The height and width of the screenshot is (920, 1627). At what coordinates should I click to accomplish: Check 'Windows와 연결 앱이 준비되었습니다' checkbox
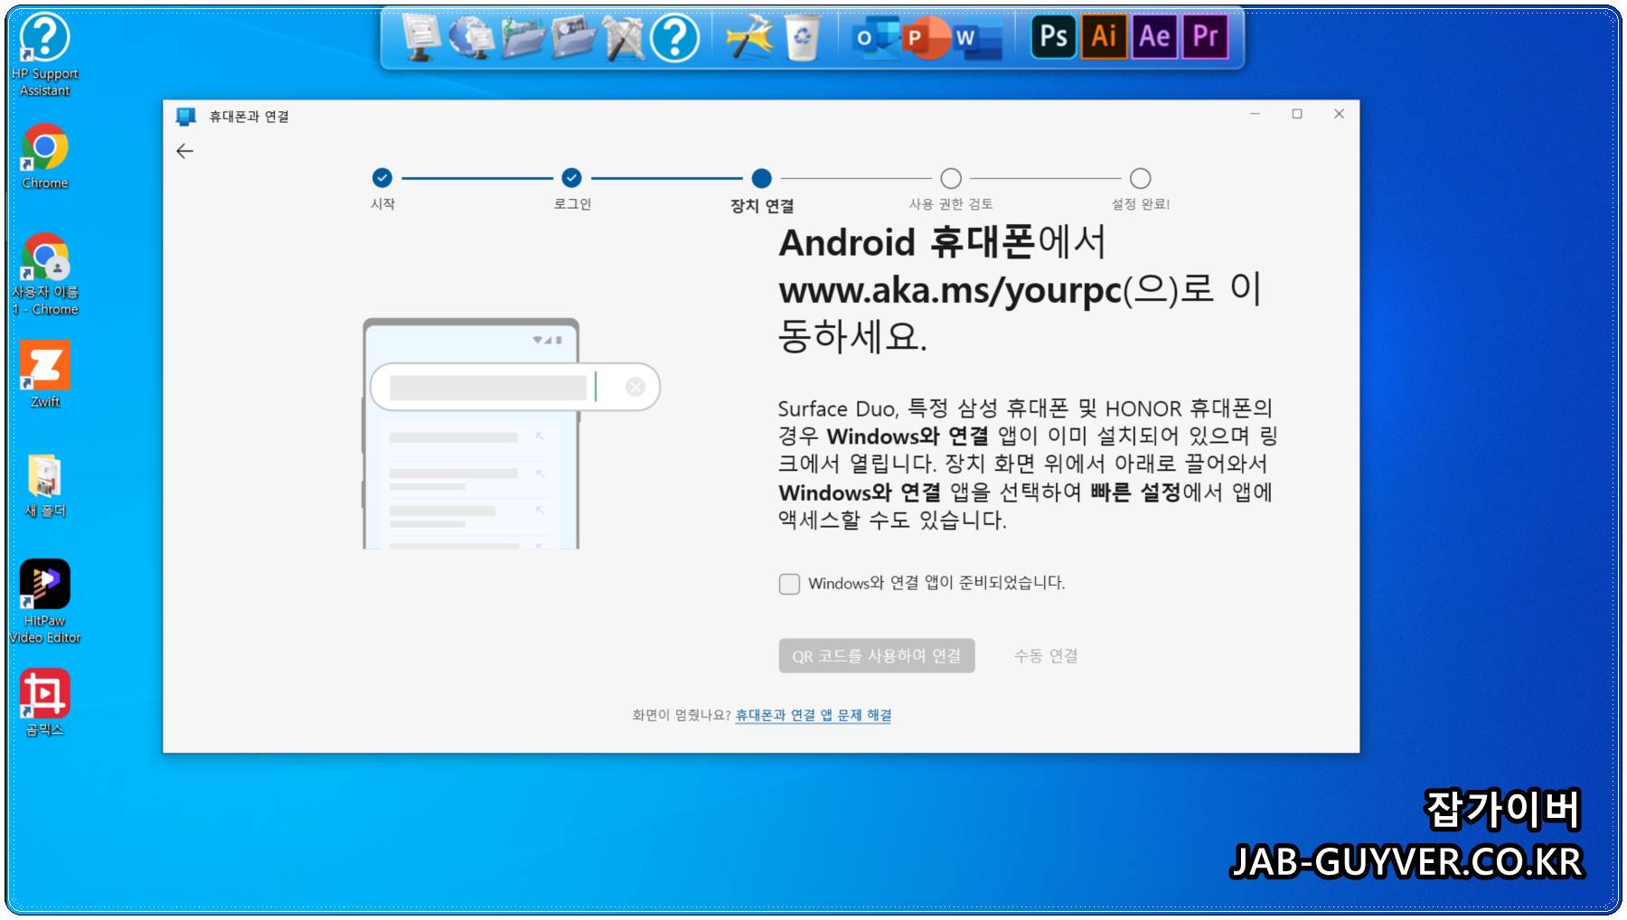click(789, 584)
